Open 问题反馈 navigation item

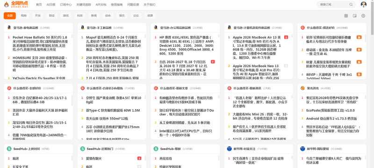pos(133,5)
